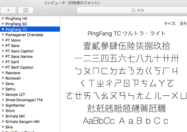Expand the PingFang SC disclosure triangle
The width and height of the screenshot is (187, 132).
pyautogui.click(x=3, y=24)
